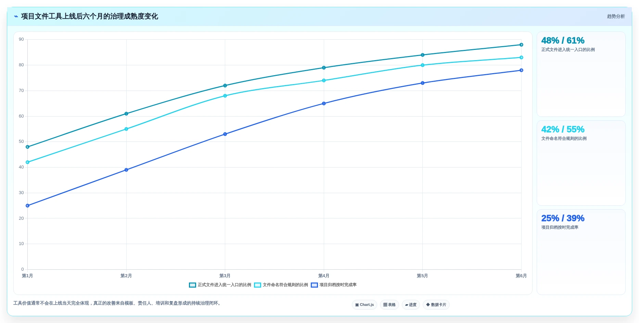This screenshot has height=323, width=639.
Task: Click the 42% / 55% card value
Action: coord(563,130)
